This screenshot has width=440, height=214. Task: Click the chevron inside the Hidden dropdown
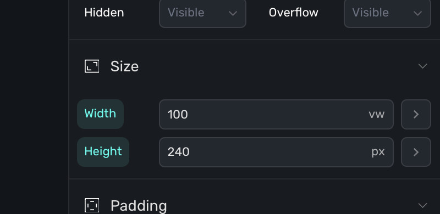click(x=233, y=13)
